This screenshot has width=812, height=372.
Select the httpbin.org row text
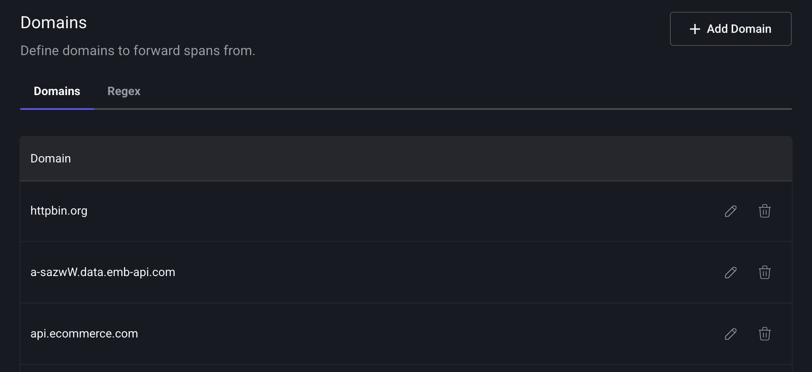[59, 211]
